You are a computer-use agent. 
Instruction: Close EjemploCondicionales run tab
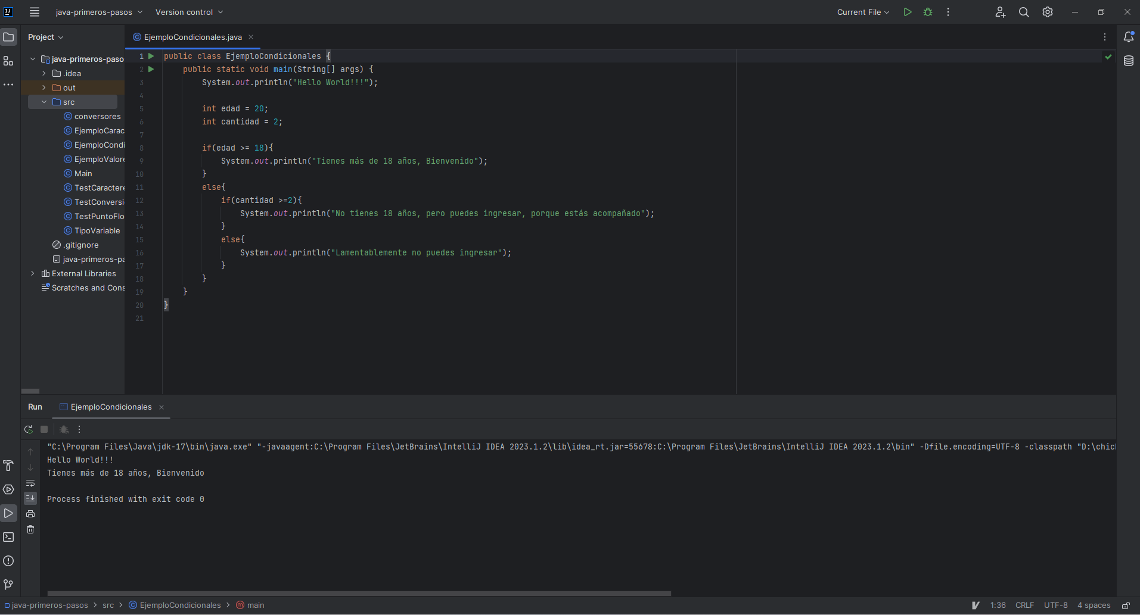coord(161,407)
